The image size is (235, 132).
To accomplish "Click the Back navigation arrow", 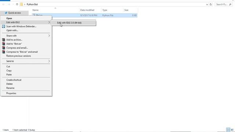I will click(3, 4).
